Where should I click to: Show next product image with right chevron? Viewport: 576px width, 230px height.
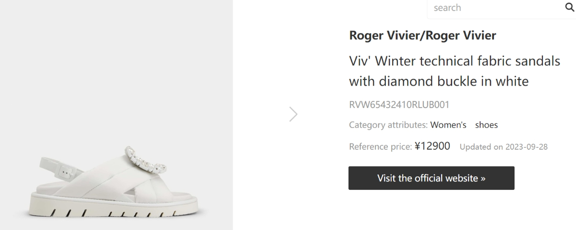click(x=294, y=114)
